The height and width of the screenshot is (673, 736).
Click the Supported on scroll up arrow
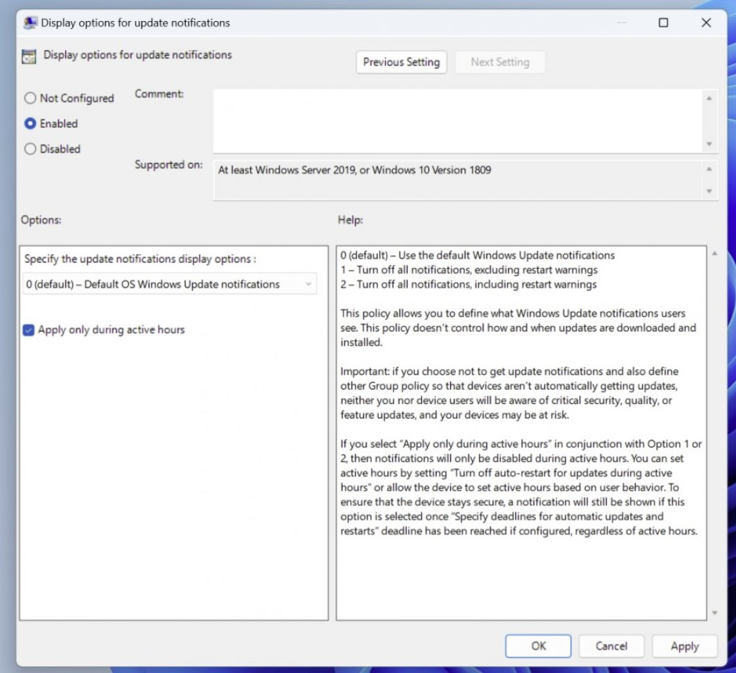point(709,169)
